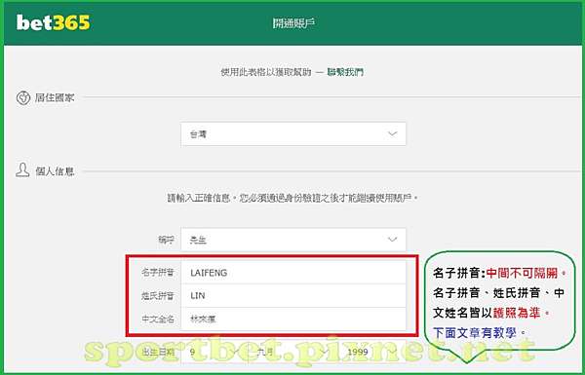The image size is (585, 375).
Task: Click the 名字拼音 field label
Action: click(x=158, y=273)
